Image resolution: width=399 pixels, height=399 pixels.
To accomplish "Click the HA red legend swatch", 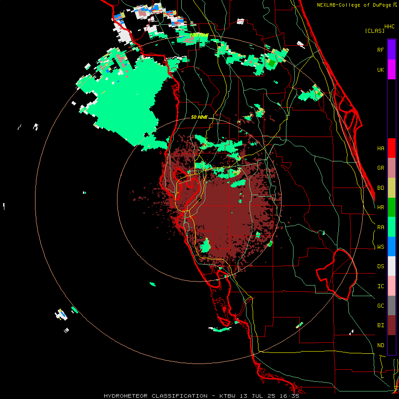I will [x=391, y=148].
